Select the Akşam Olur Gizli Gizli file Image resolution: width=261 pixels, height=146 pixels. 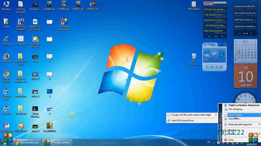35,24
